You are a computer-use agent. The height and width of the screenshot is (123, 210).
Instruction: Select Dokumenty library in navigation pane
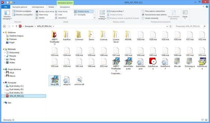point(13,53)
